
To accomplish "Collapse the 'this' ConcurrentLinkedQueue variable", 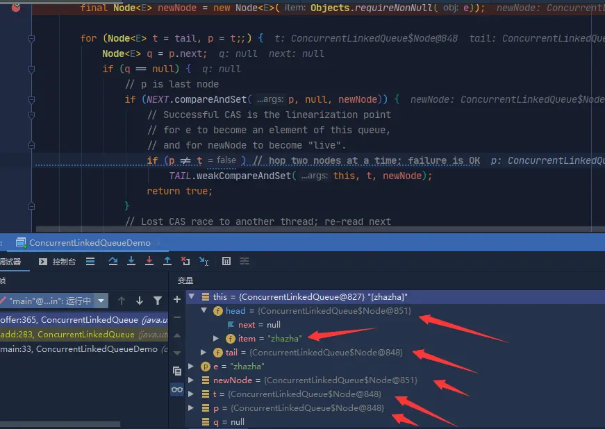I will (x=192, y=296).
